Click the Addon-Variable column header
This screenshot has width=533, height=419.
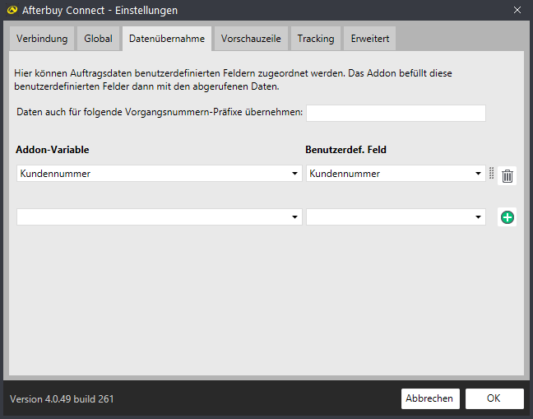[53, 150]
